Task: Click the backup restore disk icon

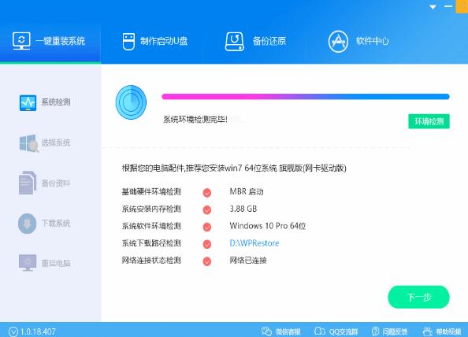Action: pos(234,42)
